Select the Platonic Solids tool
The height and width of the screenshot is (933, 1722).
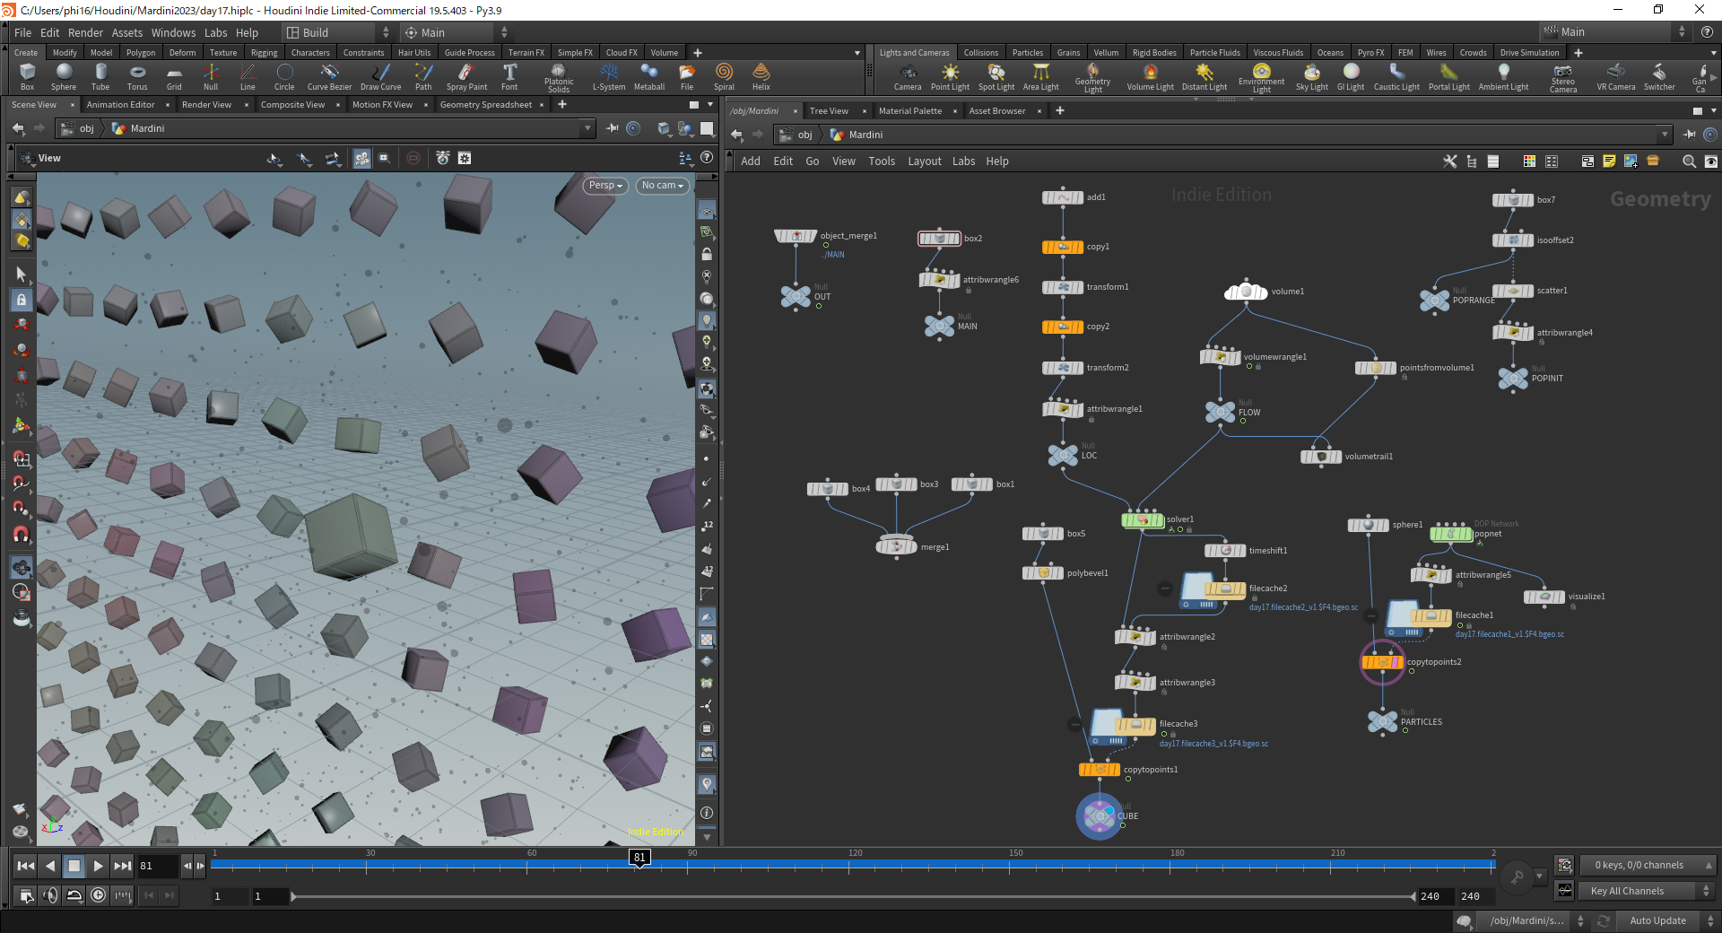tap(559, 78)
